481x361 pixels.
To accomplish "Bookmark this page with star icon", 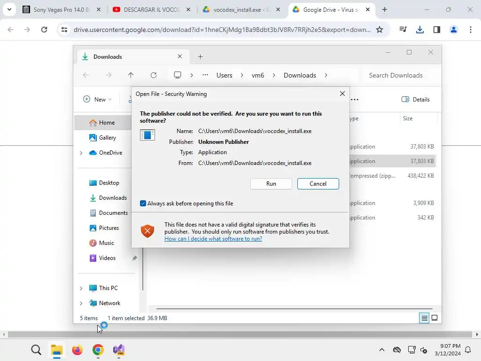I will coord(380,30).
